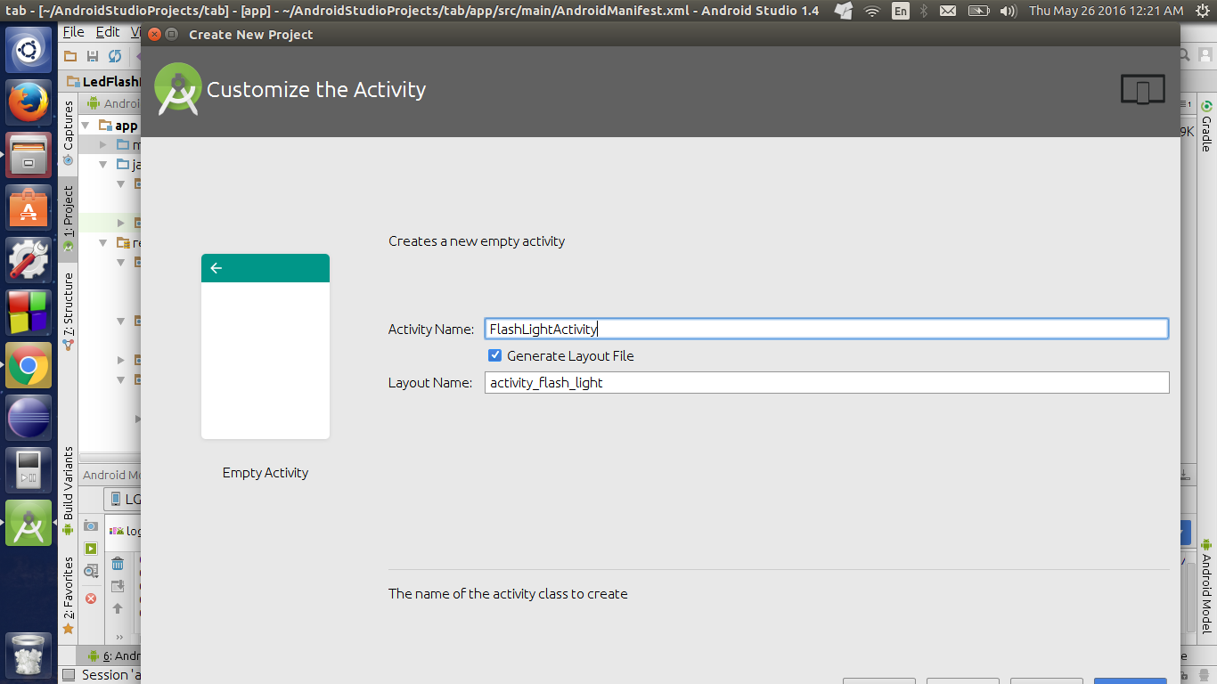Click the green screen record icon
Image resolution: width=1217 pixels, height=684 pixels.
click(x=91, y=549)
